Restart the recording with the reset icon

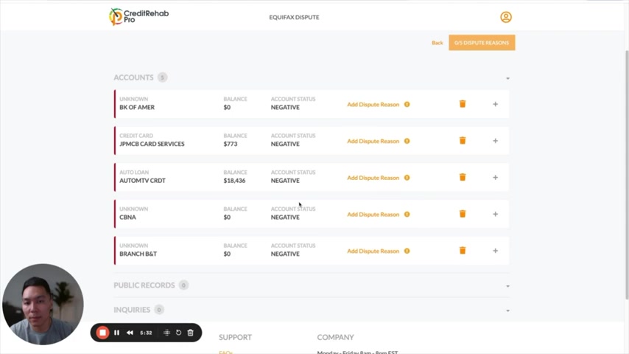pos(178,333)
